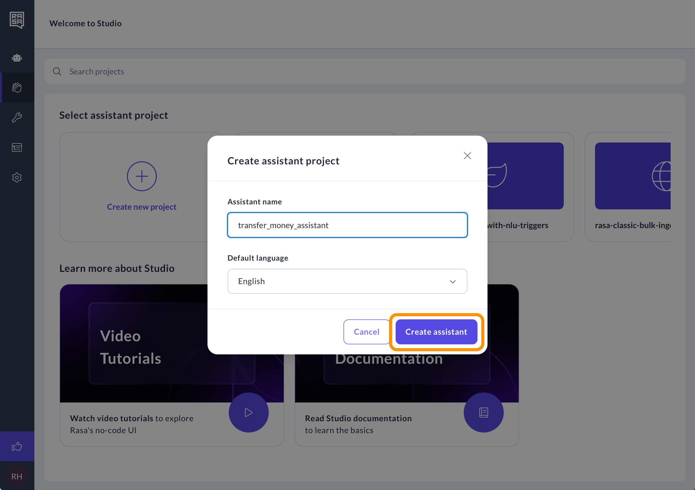Open the rasa-classic-bulk project thumbnail
The image size is (695, 490).
632,176
